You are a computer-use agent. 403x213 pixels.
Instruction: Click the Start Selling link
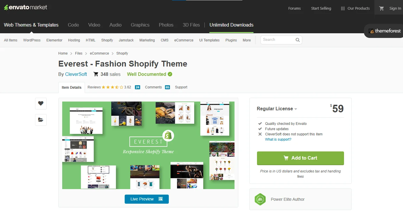pyautogui.click(x=321, y=8)
